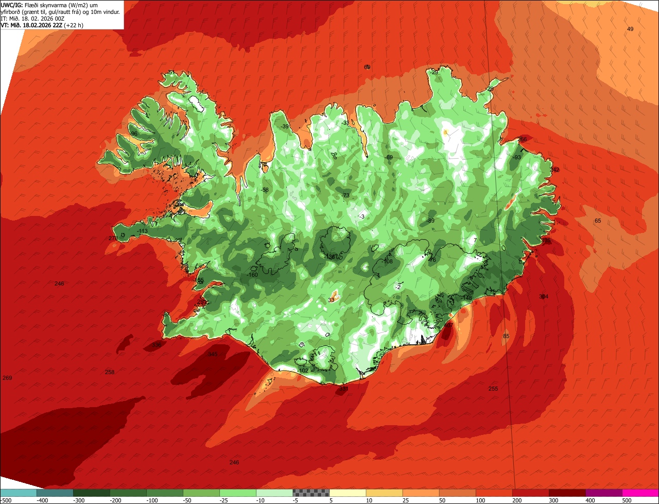Select the dark teal -400 to -300 legend swatch
Viewport: 659px width, 504px height.
(55, 493)
